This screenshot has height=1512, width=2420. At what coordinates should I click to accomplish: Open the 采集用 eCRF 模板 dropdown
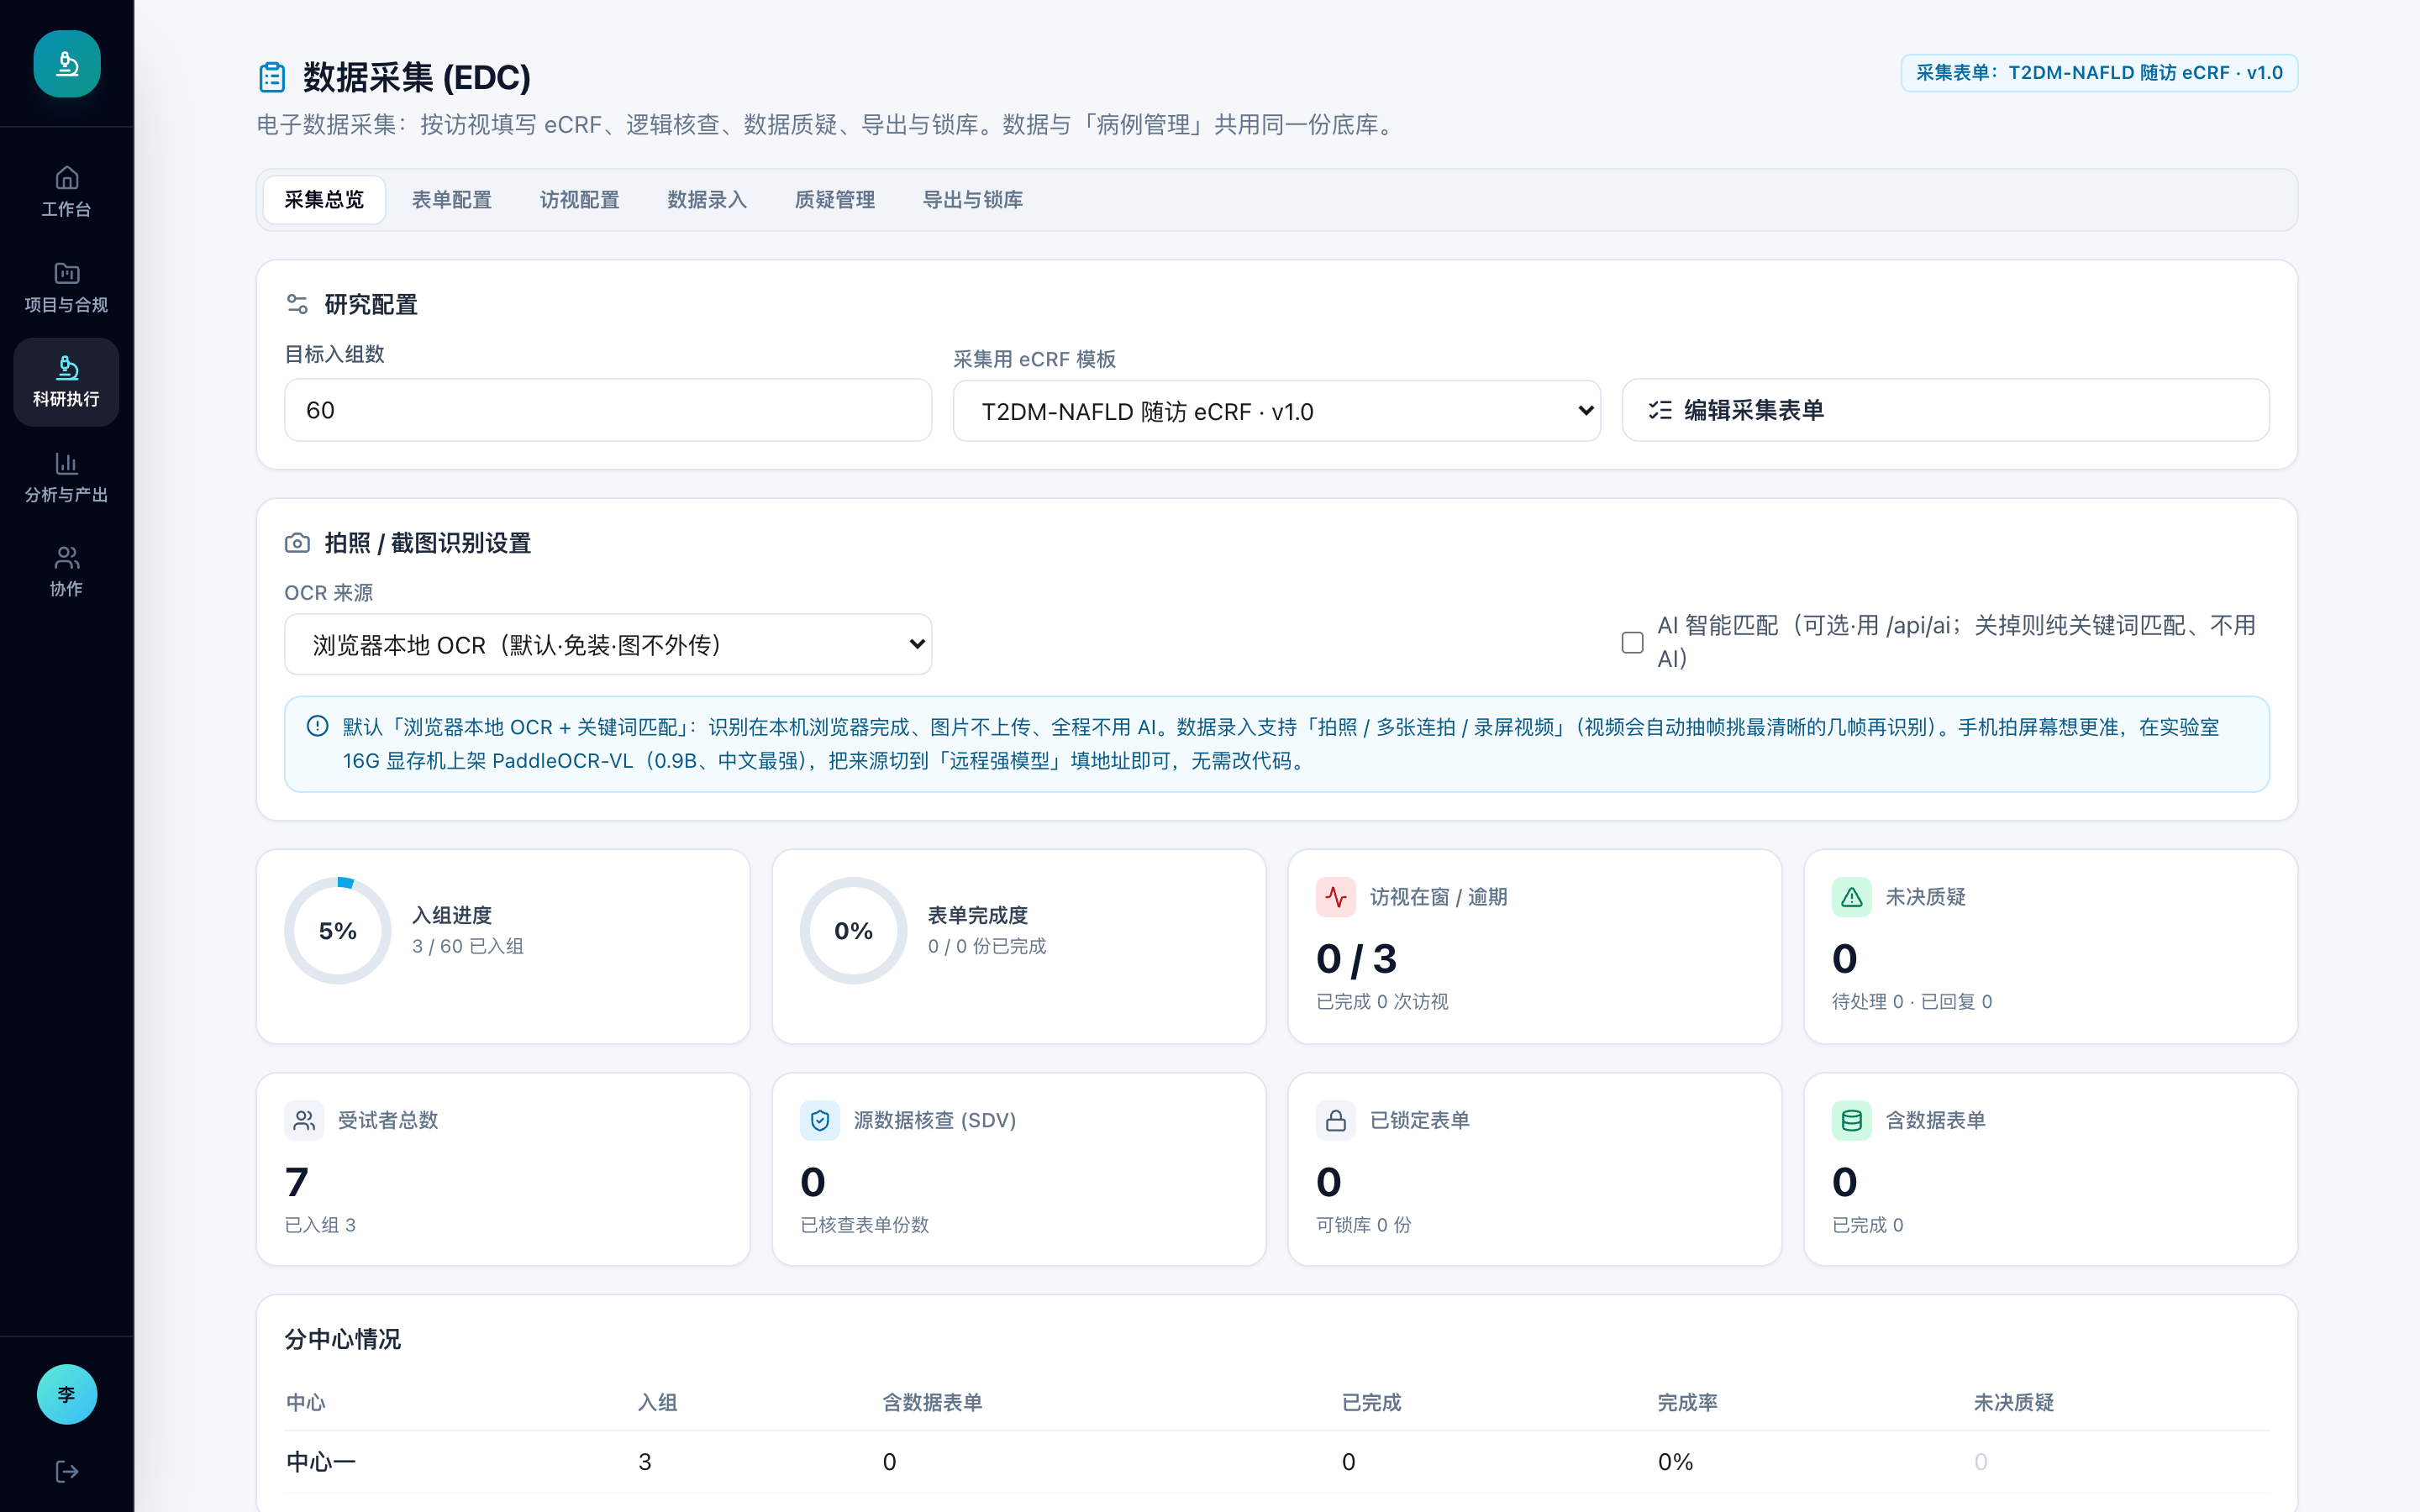(1276, 411)
